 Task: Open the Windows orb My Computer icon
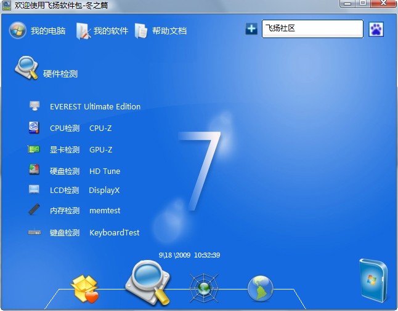point(17,30)
